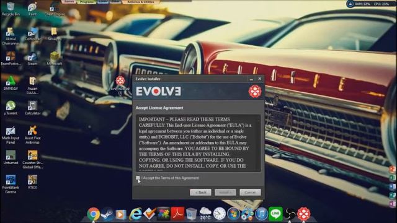397x223 pixels.
Task: Open Google Chrome from the dock
Action: (94, 214)
